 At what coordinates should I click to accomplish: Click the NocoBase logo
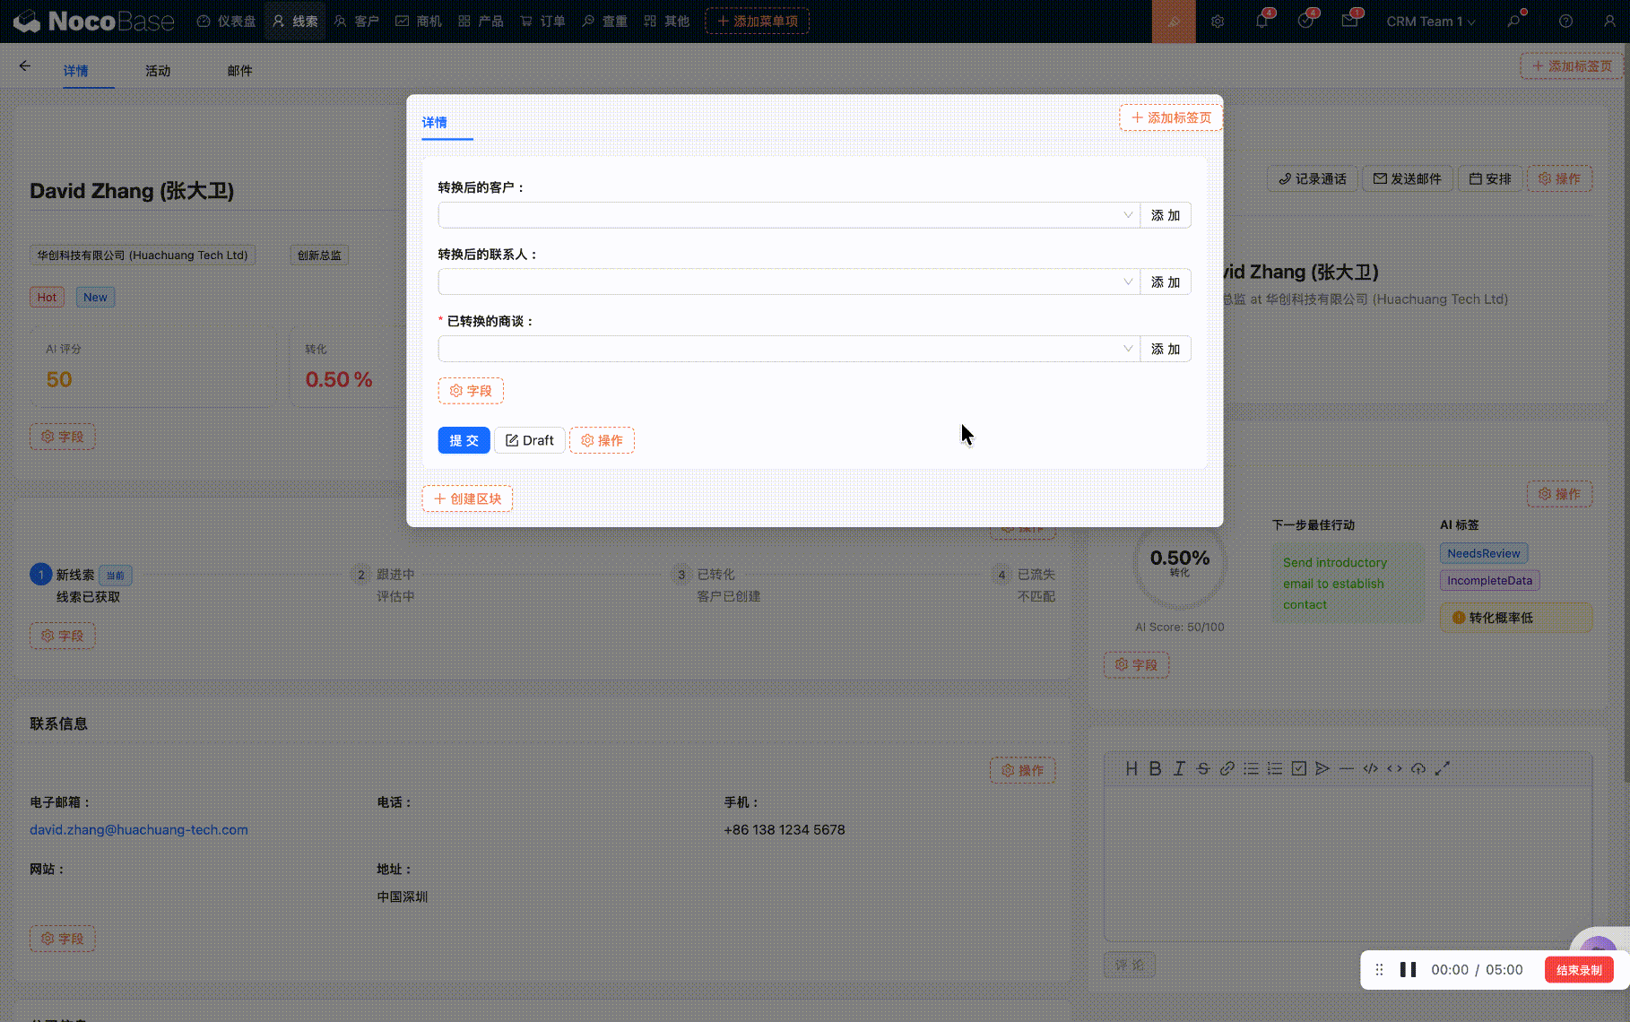[94, 22]
